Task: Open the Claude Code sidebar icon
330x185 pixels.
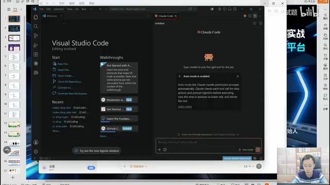Action: pos(36,63)
